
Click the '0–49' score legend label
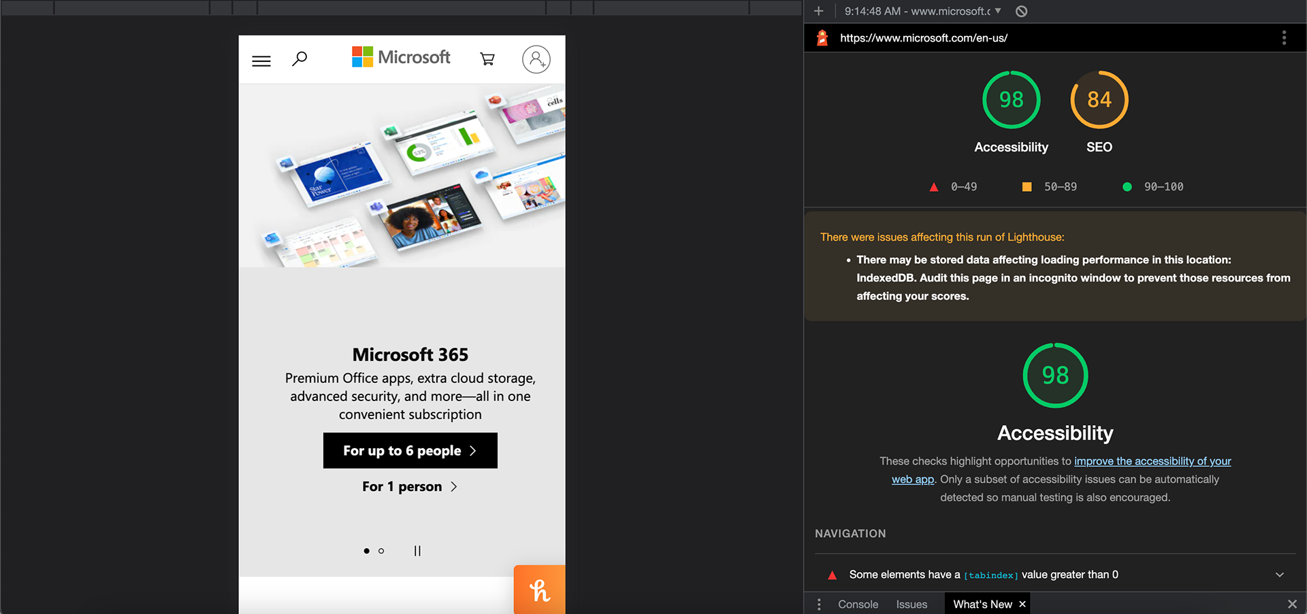pyautogui.click(x=964, y=187)
